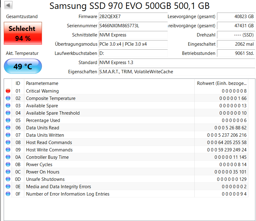The width and height of the screenshot is (256, 221).
Task: Click the Seriennummer field S466NX0M865773L
Action: [133, 25]
